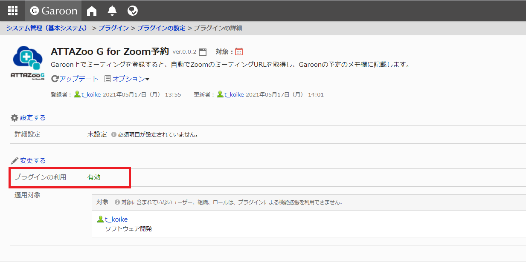This screenshot has height=262, width=526.
Task: Go back to プラグインの設定 breadcrumb
Action: click(161, 28)
